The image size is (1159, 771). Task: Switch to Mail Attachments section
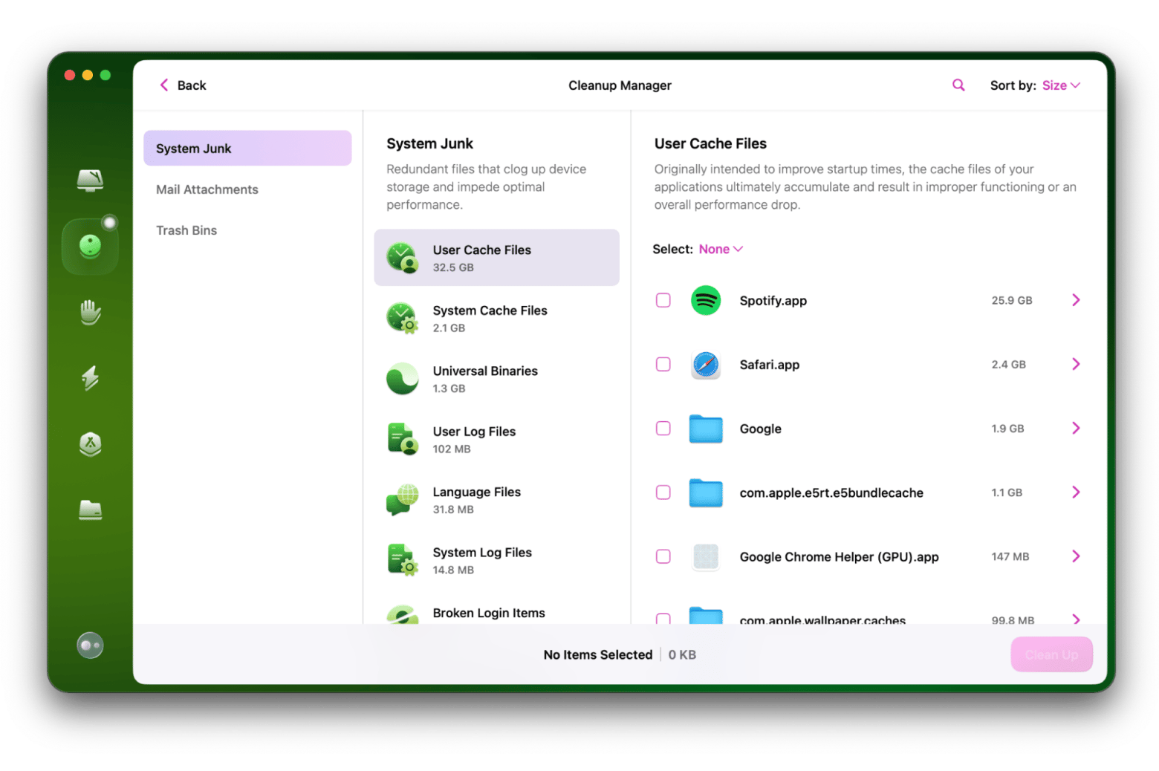pos(207,189)
